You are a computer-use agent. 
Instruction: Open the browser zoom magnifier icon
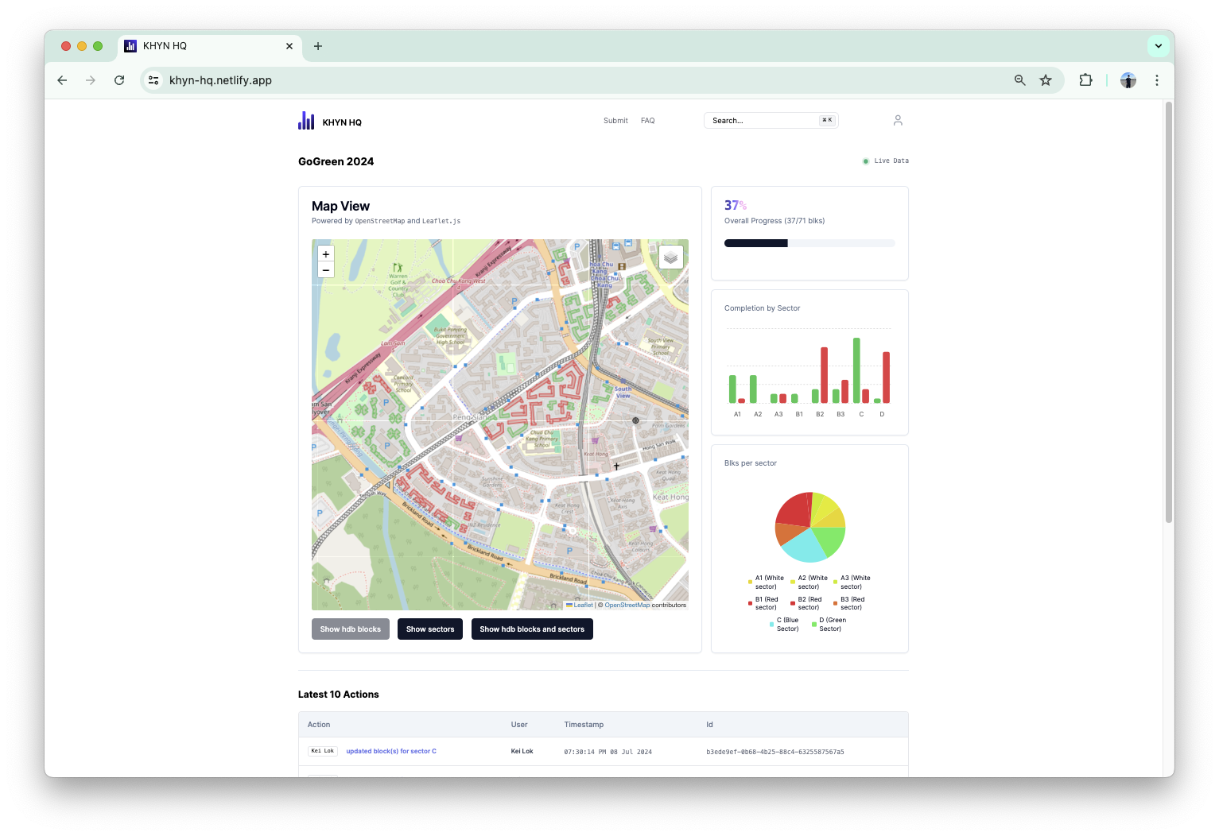[x=1019, y=80]
